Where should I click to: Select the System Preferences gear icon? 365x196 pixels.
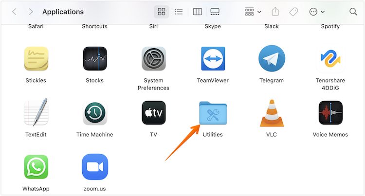coord(154,58)
